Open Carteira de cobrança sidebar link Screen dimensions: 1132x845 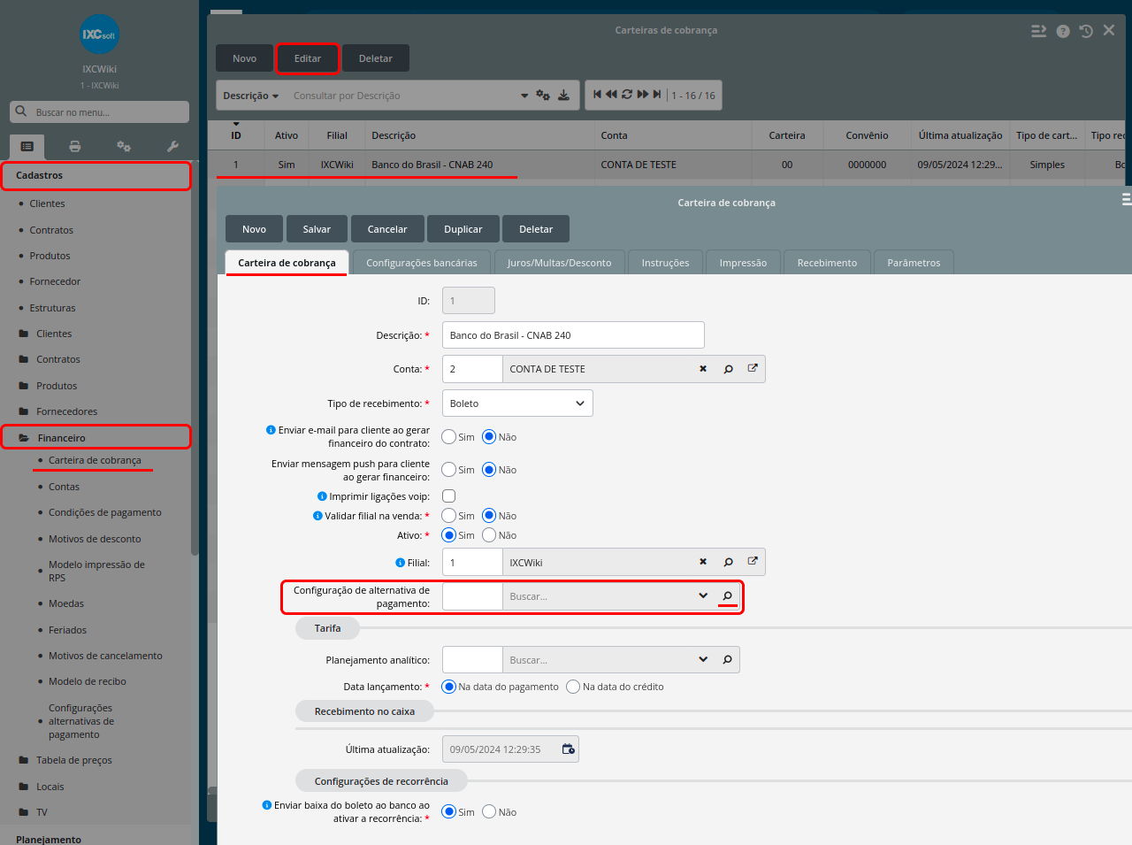pos(95,460)
